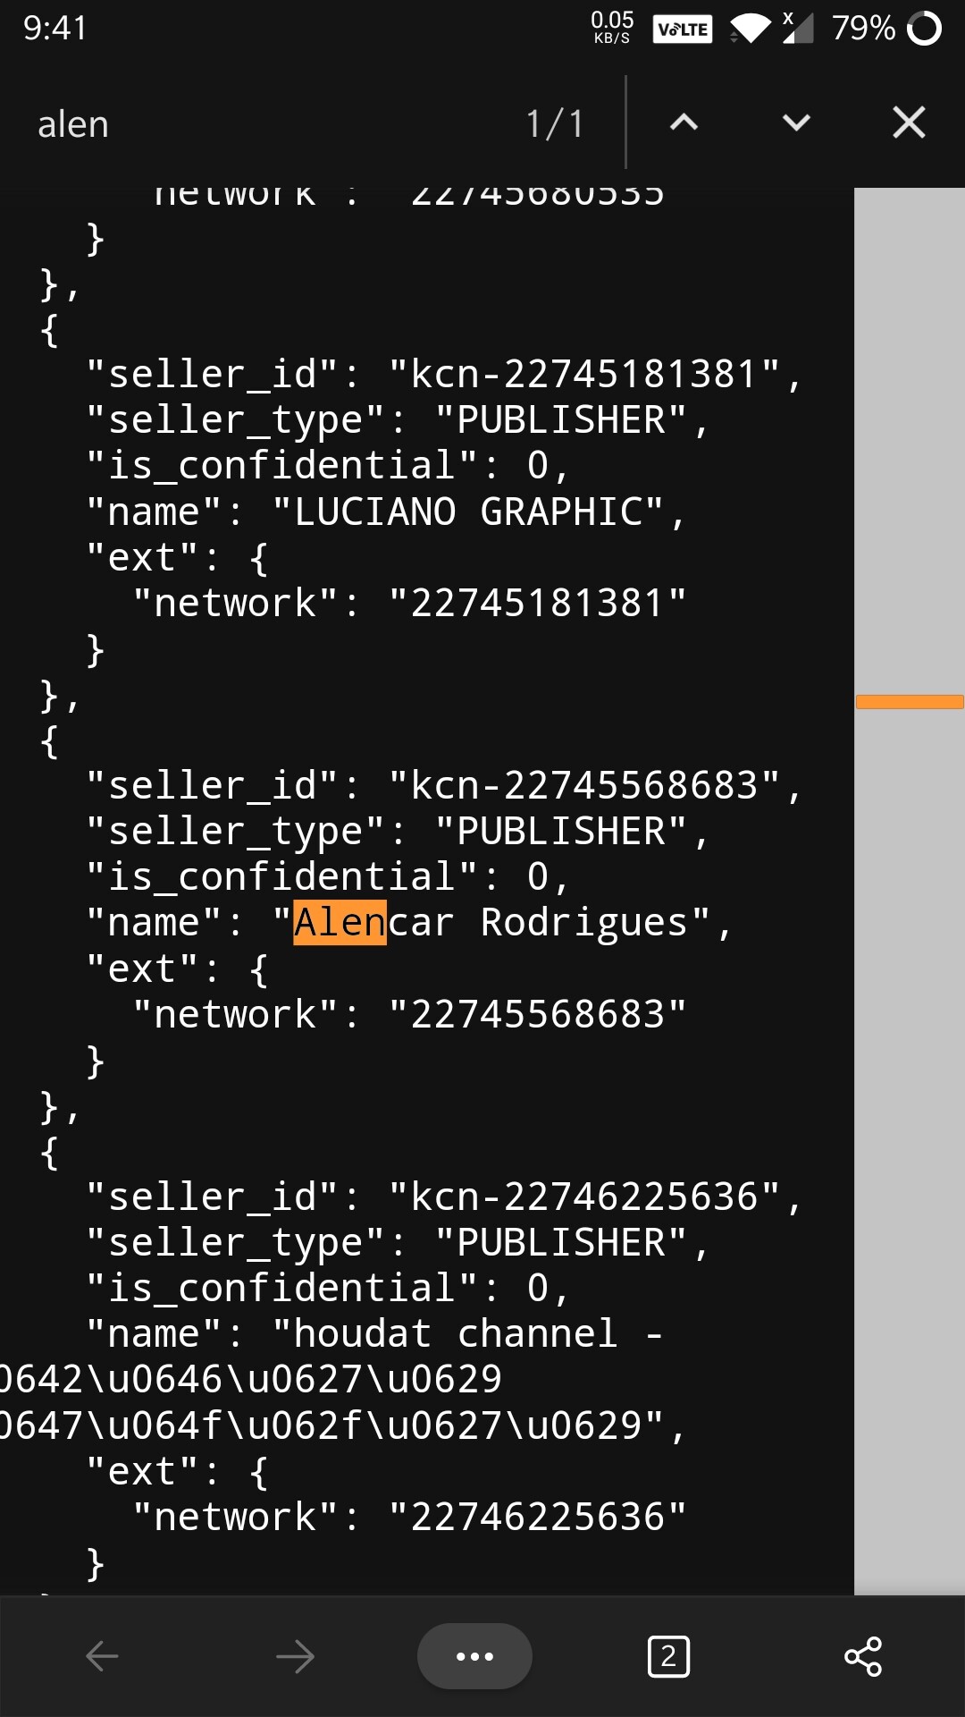Tap the browser forward arrow
The width and height of the screenshot is (965, 1717).
(295, 1656)
